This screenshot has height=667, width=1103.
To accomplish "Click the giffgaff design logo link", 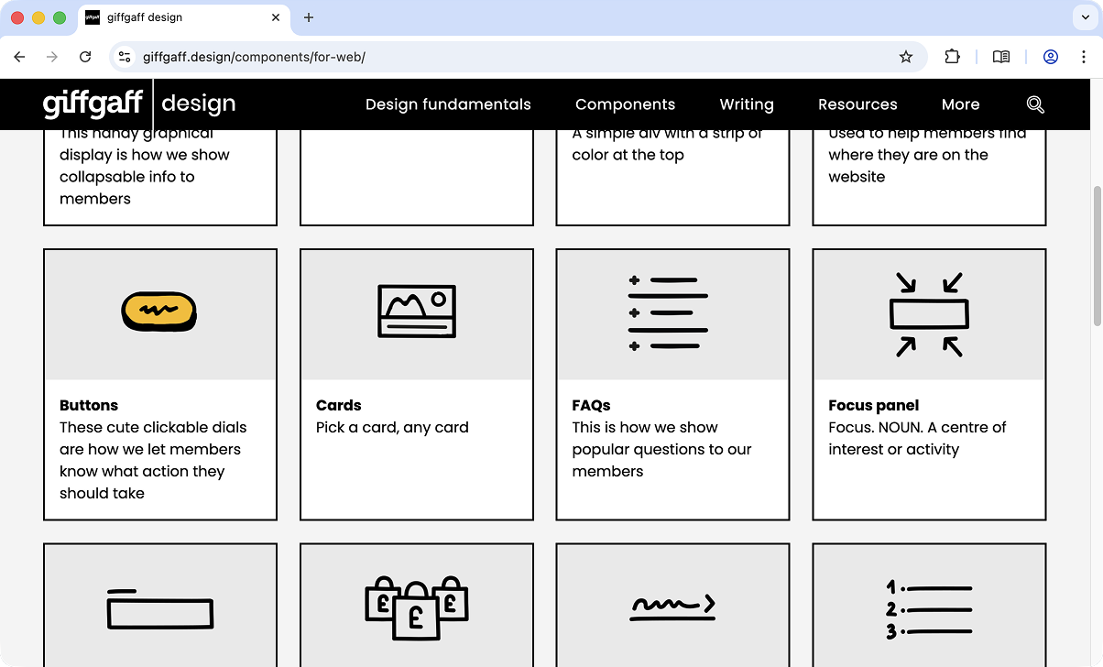I will [x=139, y=104].
